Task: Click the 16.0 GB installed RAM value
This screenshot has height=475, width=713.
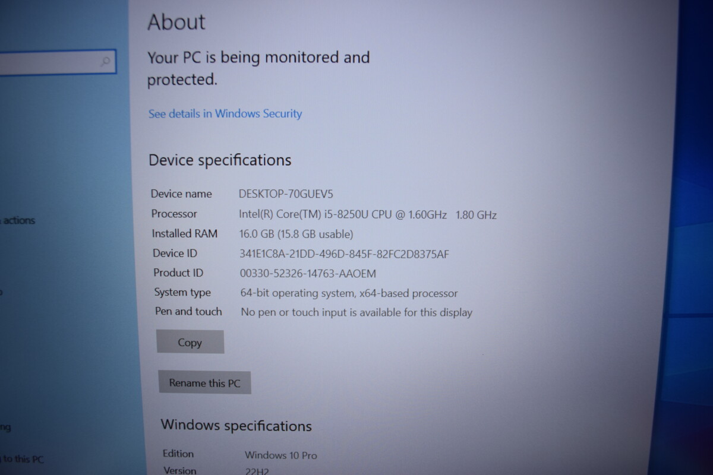Action: tap(296, 234)
